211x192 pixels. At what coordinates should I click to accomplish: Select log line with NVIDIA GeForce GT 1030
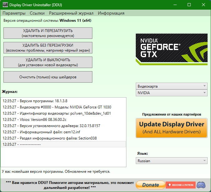pos(63,107)
